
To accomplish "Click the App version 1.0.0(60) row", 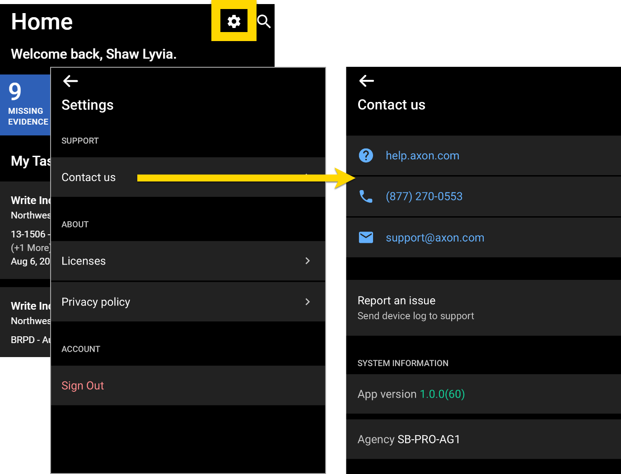I will [411, 394].
